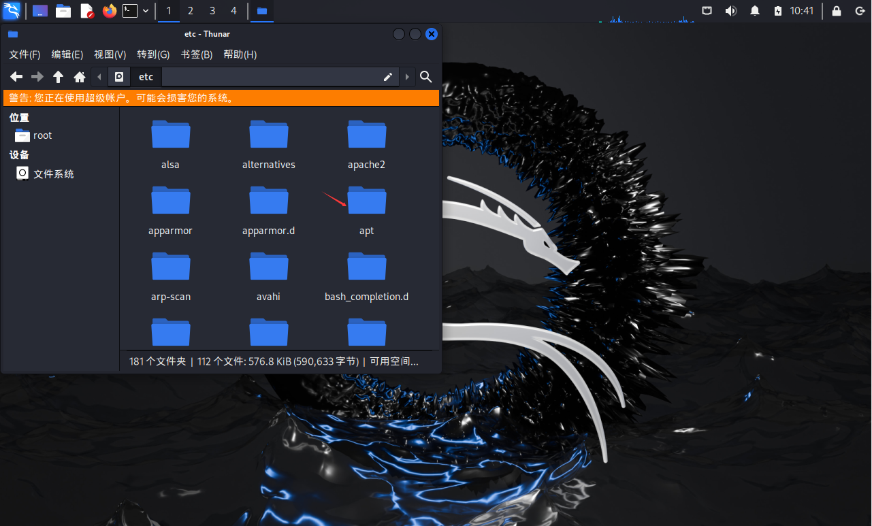Search files with the magnifier icon
This screenshot has height=526, width=872.
click(x=426, y=77)
